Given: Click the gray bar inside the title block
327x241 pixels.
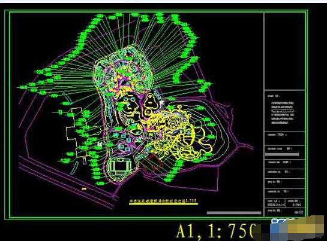Looking at the screenshot, I should (x=282, y=154).
